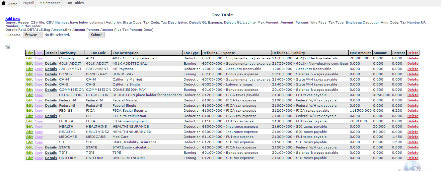Copy the HEALTHINSURANCE2 row
Image resolution: width=441 pixels, height=171 pixels.
39,132
